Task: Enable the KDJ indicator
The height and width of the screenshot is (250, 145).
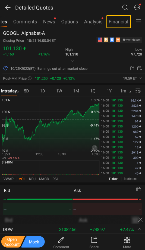Action: pos(32,179)
